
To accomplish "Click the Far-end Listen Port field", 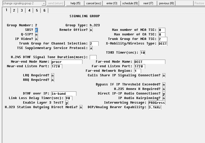I will pyautogui.click(x=140, y=66).
